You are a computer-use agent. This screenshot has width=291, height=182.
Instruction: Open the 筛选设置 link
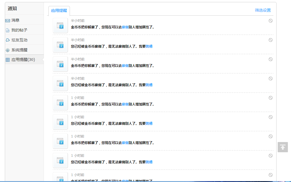click(x=263, y=10)
